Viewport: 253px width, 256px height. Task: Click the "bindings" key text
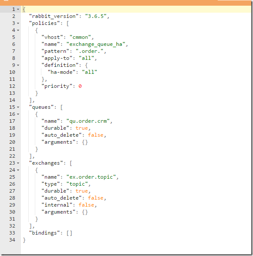pyautogui.click(x=44, y=233)
